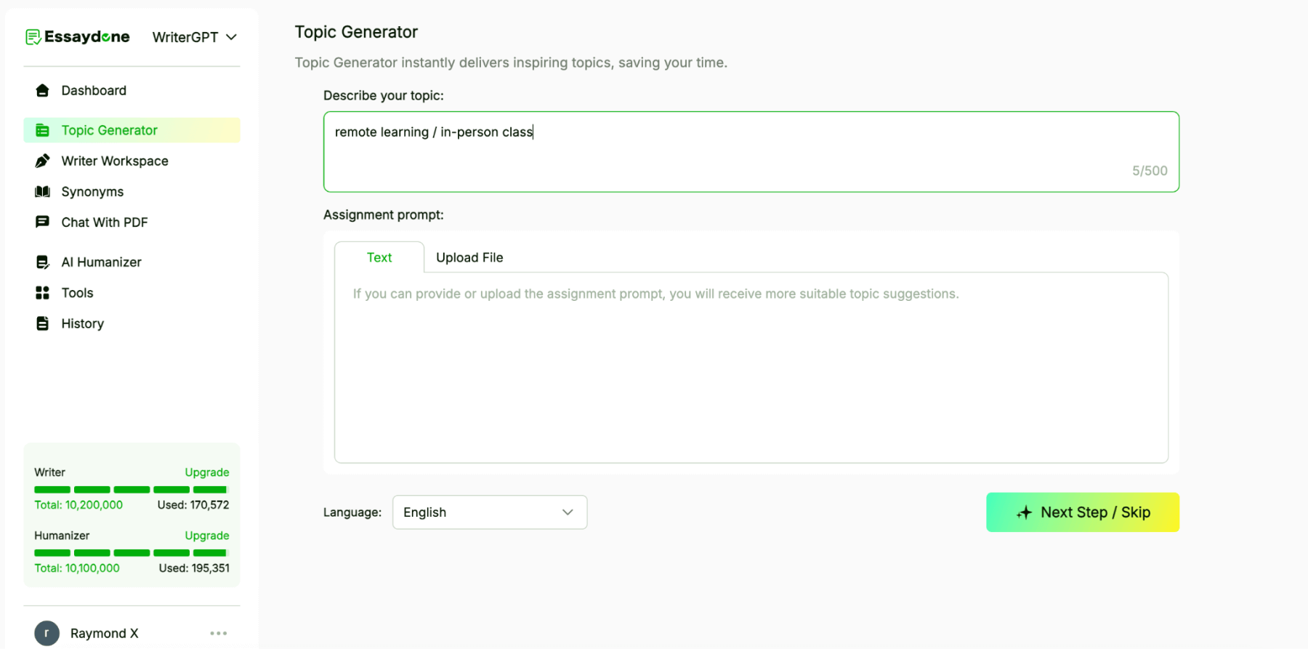This screenshot has height=649, width=1308.
Task: Click the Synonyms book icon
Action: (x=42, y=192)
